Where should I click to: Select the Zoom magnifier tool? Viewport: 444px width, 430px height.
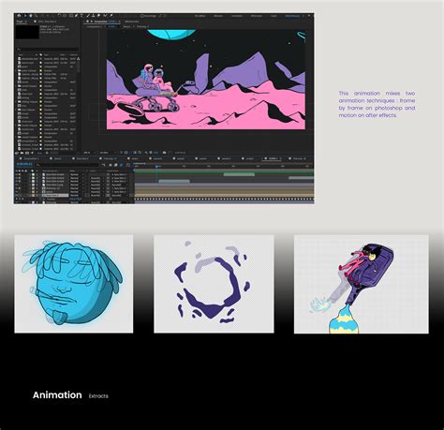(36, 16)
